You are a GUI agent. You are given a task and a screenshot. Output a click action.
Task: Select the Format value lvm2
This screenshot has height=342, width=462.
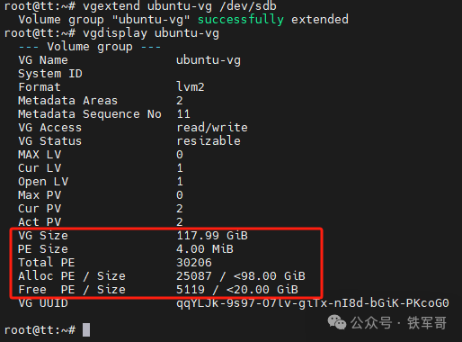191,87
